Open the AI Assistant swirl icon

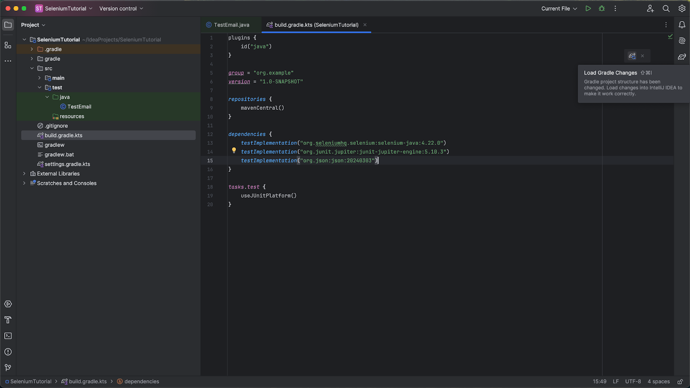click(x=682, y=40)
